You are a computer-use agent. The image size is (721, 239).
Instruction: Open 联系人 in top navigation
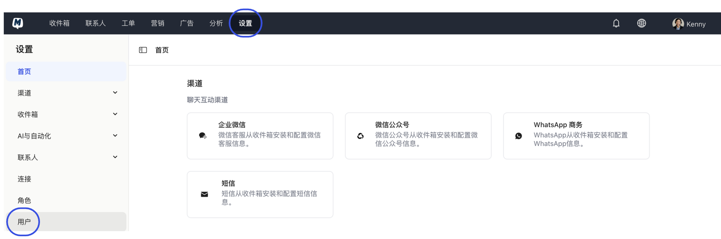pos(96,23)
